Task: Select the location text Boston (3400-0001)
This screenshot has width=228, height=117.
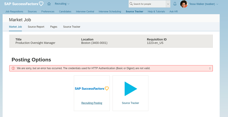Action: tap(94, 43)
